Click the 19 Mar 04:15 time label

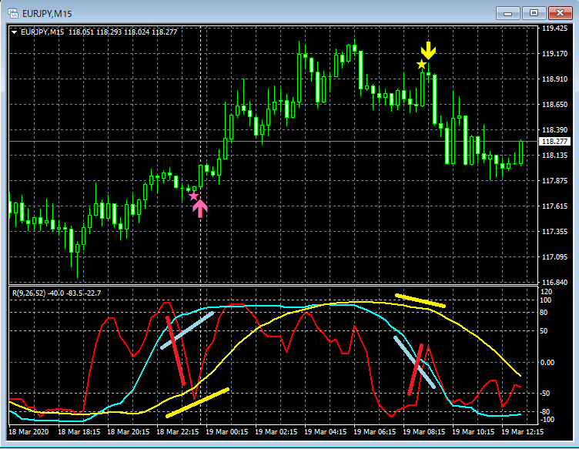[x=326, y=431]
